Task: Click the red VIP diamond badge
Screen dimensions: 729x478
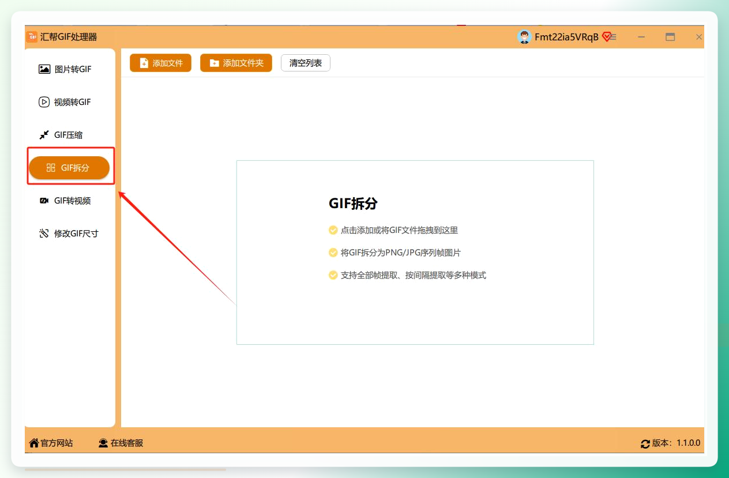Action: (606, 37)
